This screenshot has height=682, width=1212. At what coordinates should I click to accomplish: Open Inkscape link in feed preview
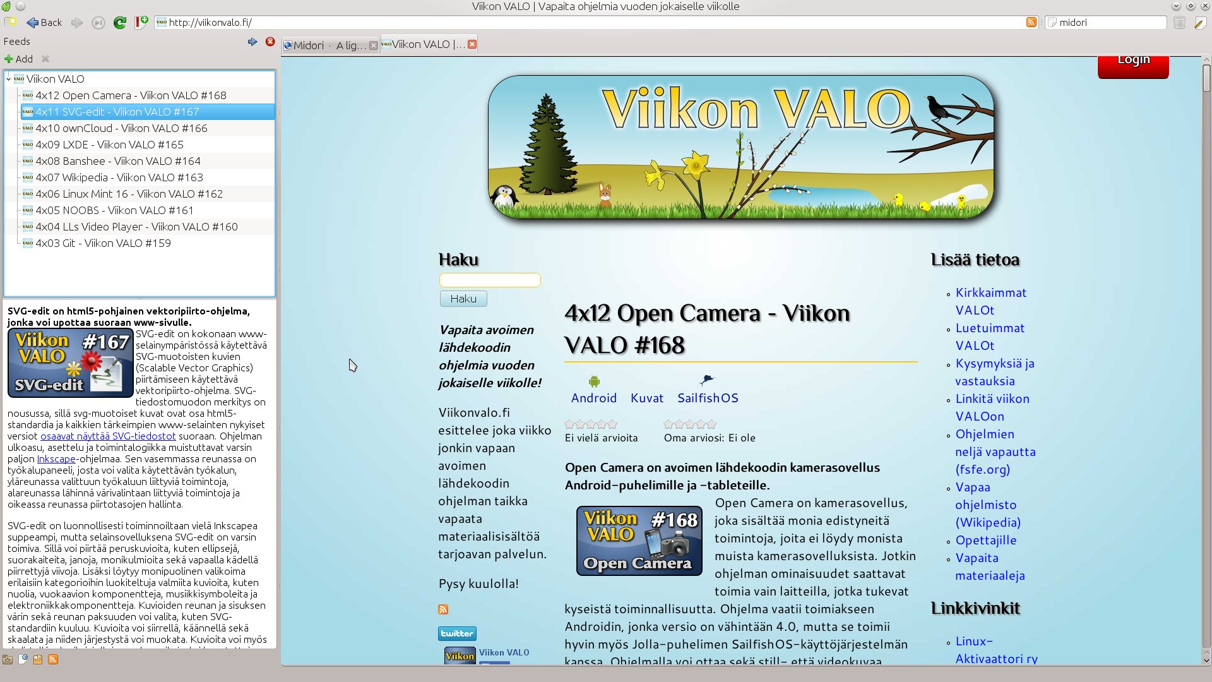coord(56,458)
